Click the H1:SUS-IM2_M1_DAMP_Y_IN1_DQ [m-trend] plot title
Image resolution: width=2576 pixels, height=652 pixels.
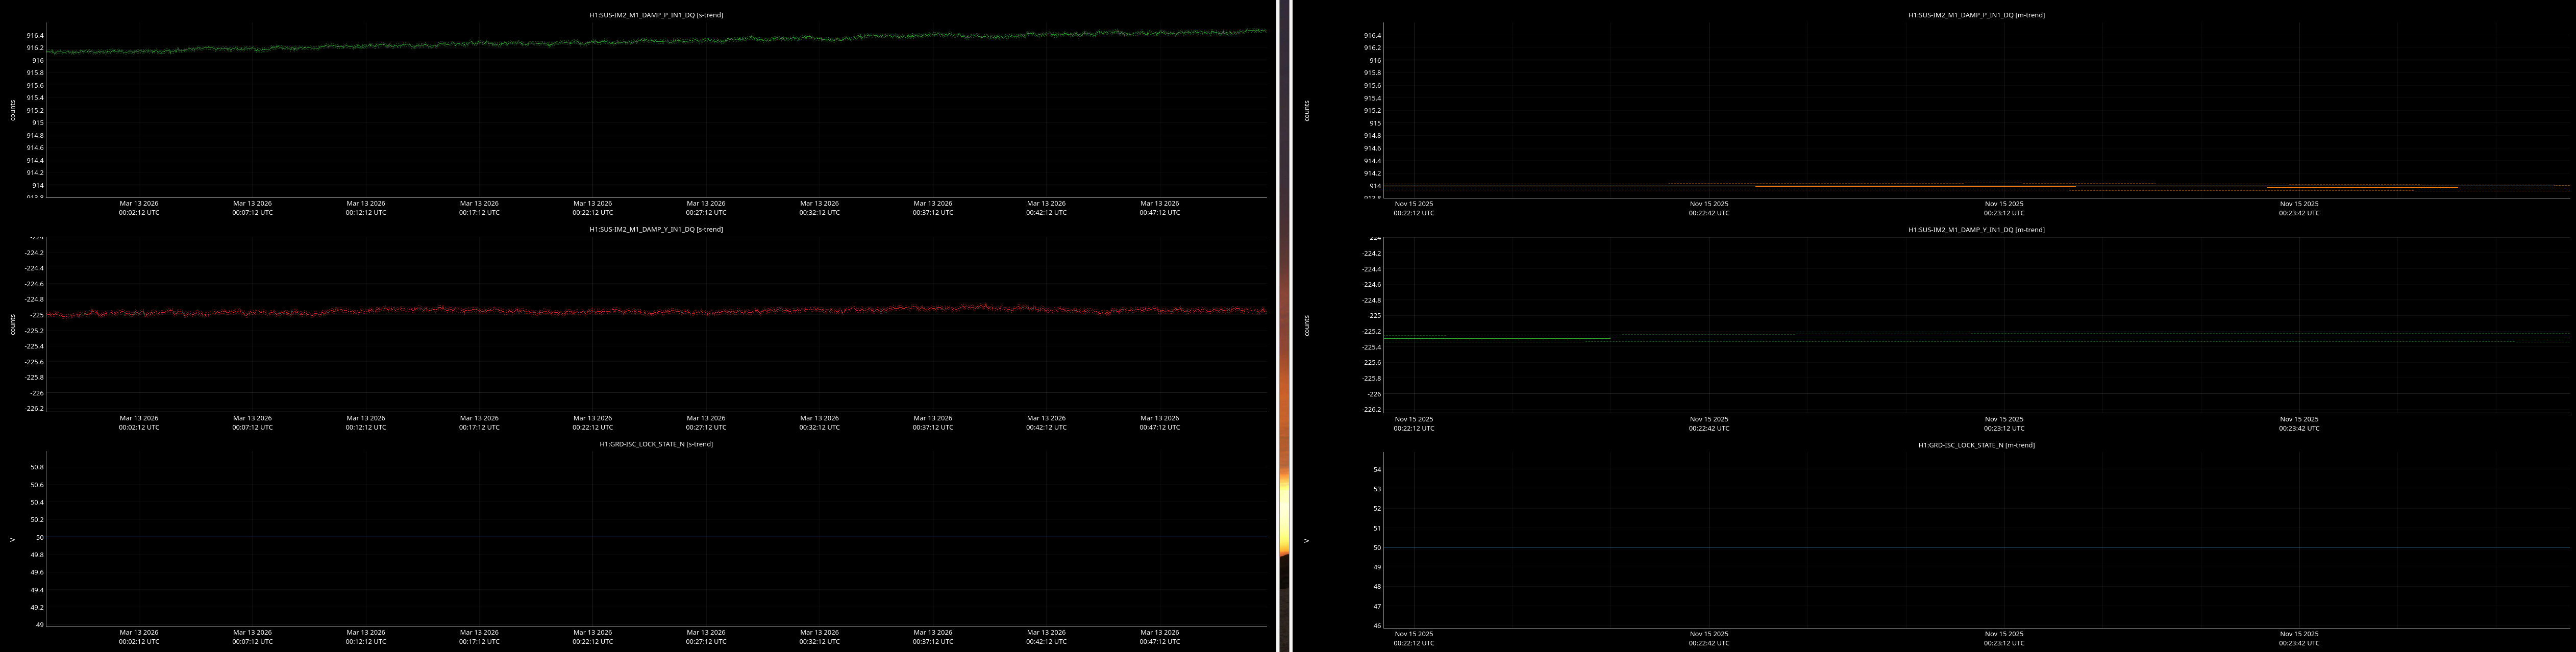coord(1975,230)
